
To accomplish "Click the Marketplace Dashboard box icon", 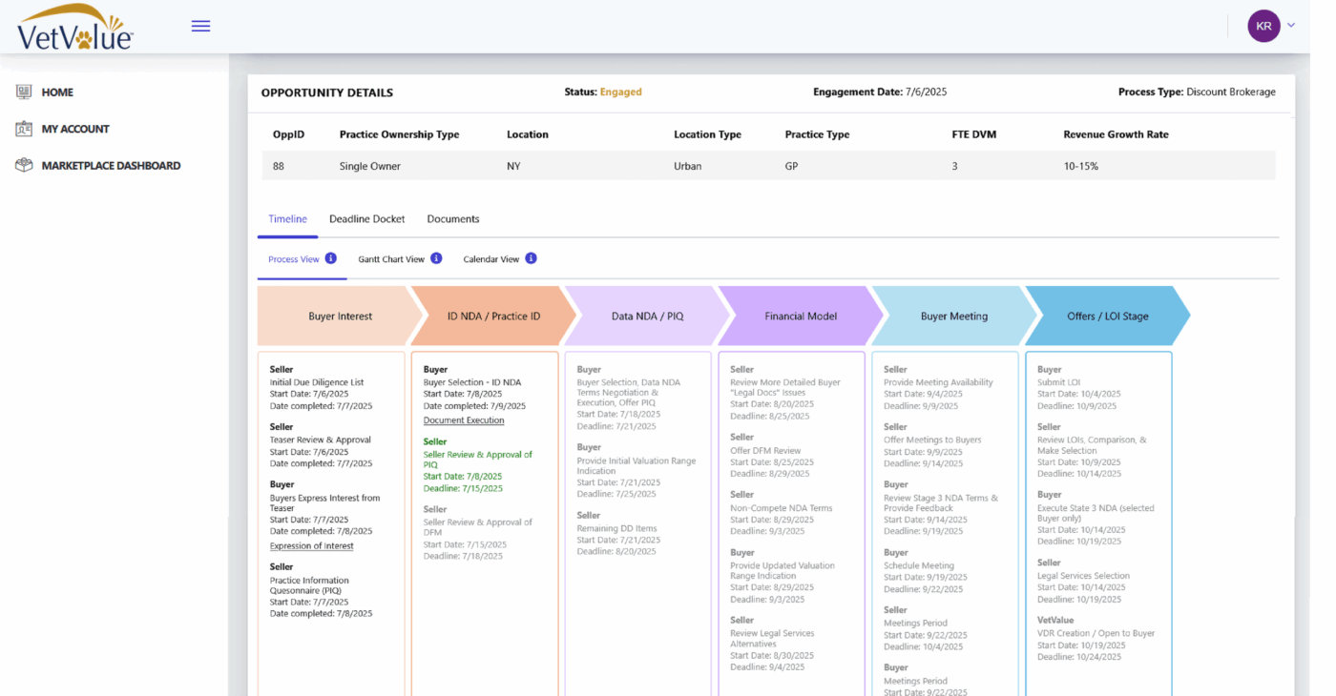I will (24, 165).
